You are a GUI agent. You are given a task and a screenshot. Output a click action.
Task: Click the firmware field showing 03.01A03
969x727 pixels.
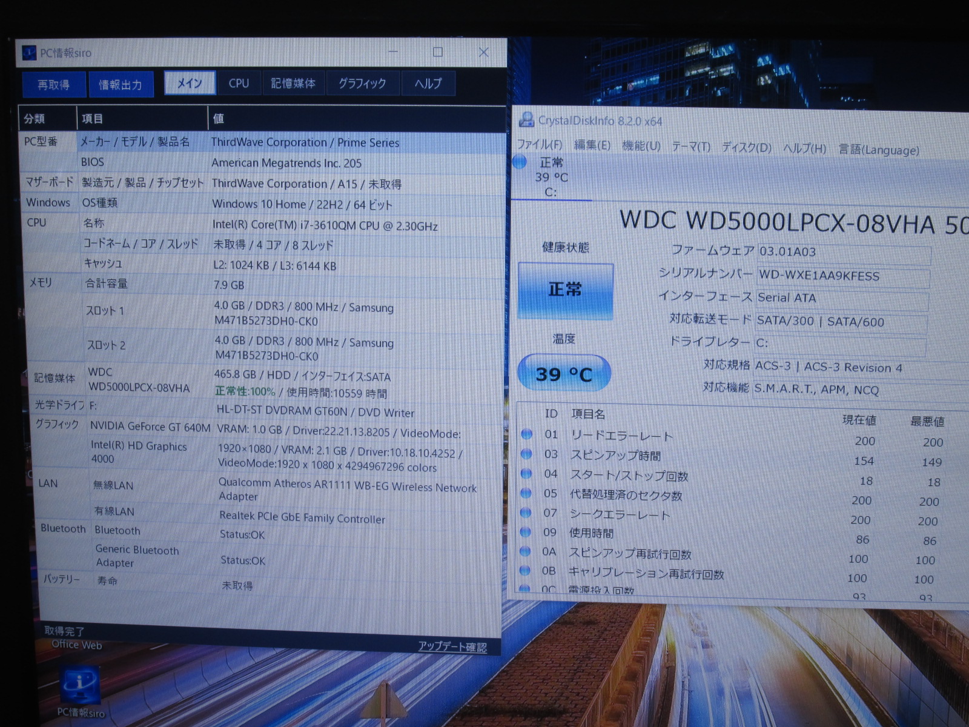844,253
